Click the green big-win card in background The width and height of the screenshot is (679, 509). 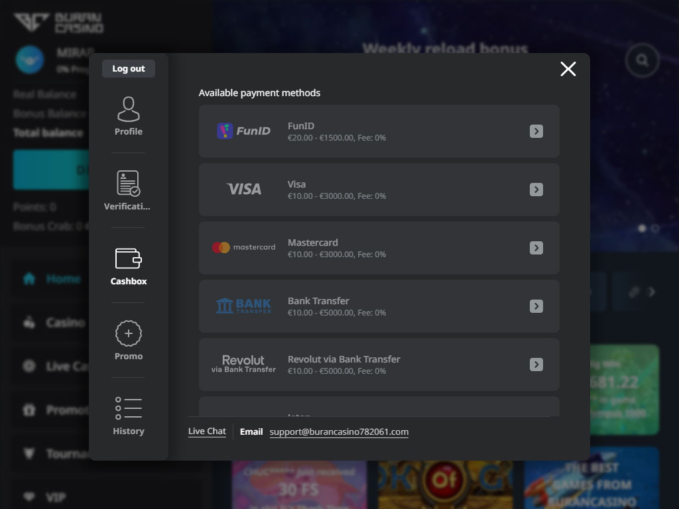[625, 390]
